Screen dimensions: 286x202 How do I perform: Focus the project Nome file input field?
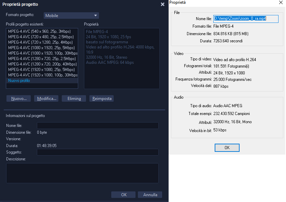point(98,126)
